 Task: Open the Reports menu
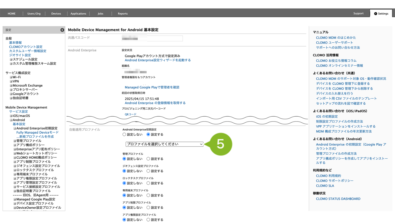(123, 14)
